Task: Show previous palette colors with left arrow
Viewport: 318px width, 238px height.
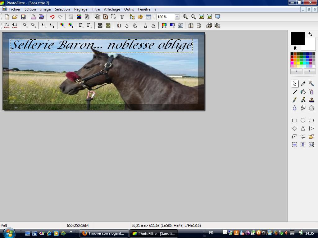Action: point(296,71)
